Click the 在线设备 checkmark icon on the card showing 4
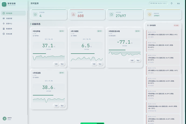 pyautogui.click(x=35, y=15)
